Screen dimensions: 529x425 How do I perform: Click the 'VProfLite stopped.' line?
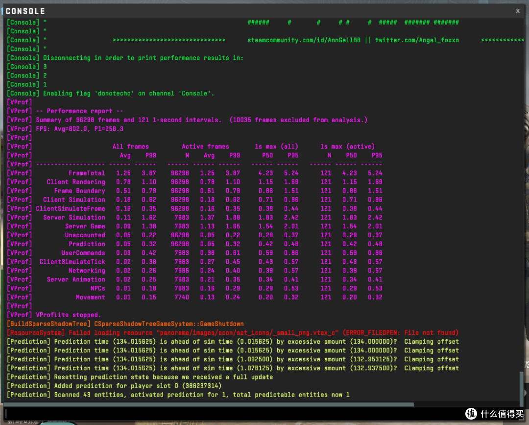[x=54, y=315]
